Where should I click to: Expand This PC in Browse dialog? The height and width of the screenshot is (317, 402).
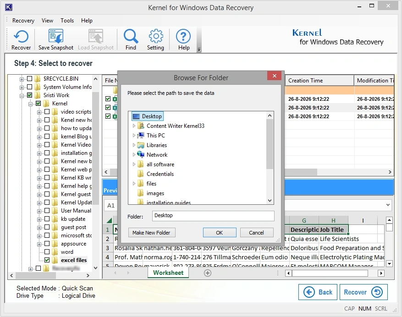point(134,136)
